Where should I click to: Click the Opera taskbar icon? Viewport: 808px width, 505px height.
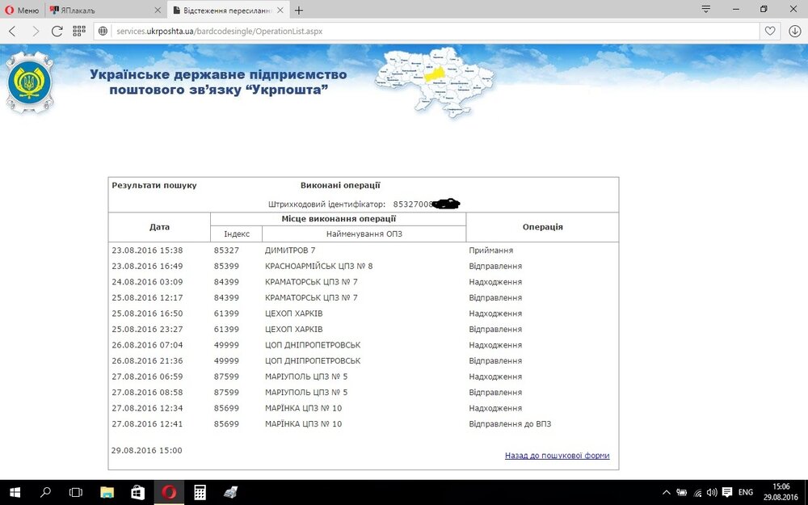click(x=169, y=493)
